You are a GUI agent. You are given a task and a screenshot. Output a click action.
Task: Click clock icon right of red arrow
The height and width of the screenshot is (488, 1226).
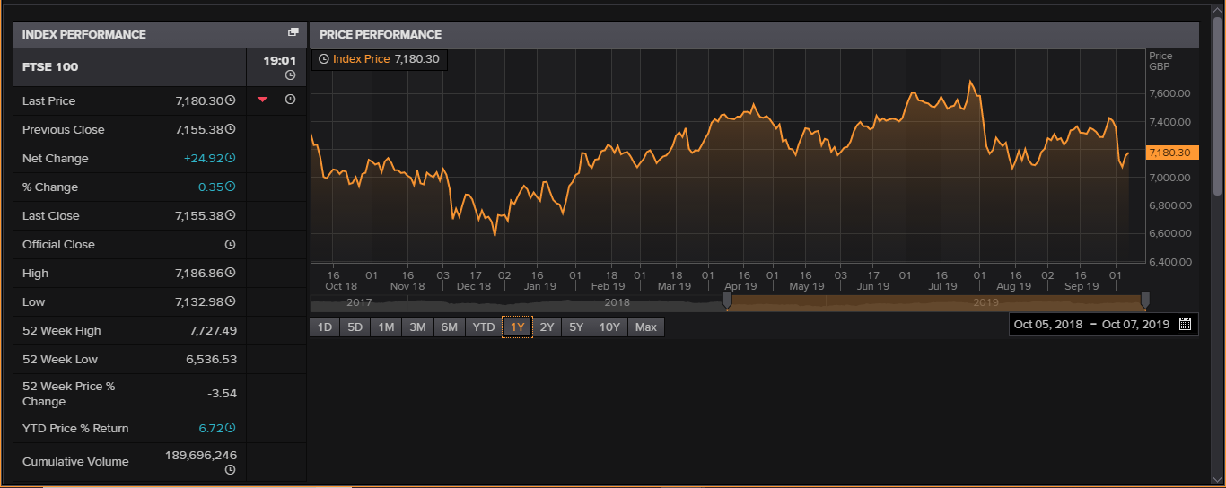click(x=290, y=100)
